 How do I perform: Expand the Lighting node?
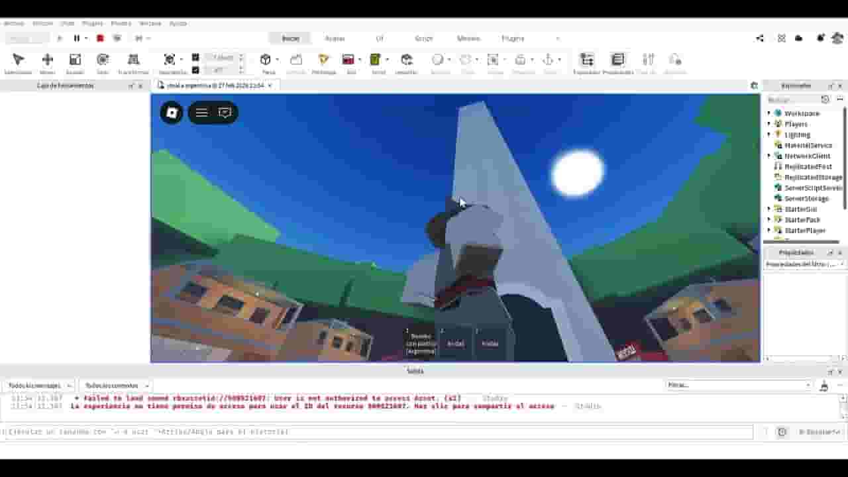(x=769, y=134)
